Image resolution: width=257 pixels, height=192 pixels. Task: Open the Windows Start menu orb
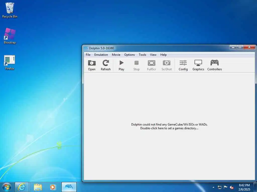coord(7,187)
